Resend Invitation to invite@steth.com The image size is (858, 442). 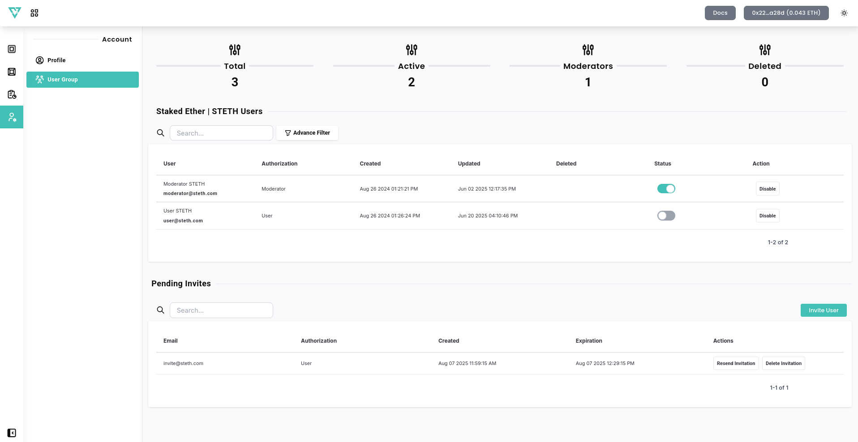pyautogui.click(x=736, y=363)
